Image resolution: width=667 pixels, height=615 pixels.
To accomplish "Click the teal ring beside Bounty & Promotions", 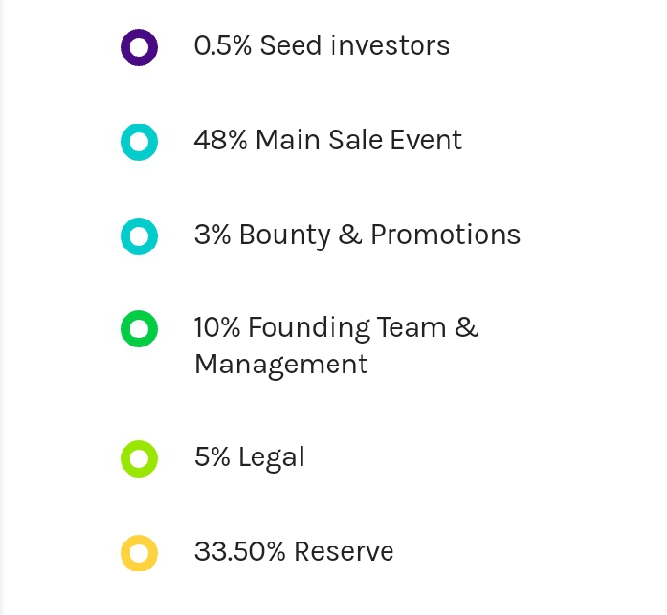I will [x=139, y=235].
